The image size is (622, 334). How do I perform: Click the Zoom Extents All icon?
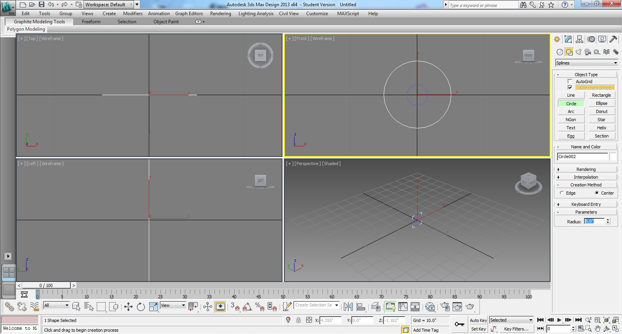(615, 320)
